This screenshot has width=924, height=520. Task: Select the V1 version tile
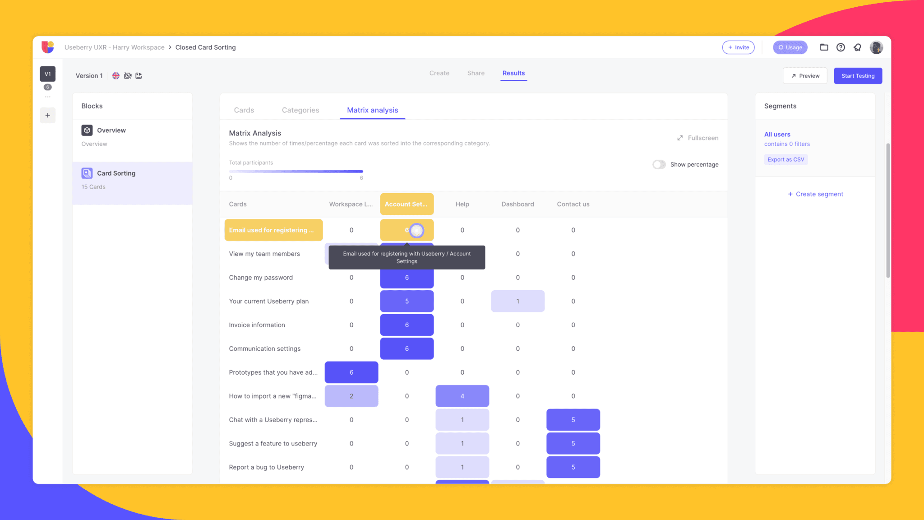(48, 74)
